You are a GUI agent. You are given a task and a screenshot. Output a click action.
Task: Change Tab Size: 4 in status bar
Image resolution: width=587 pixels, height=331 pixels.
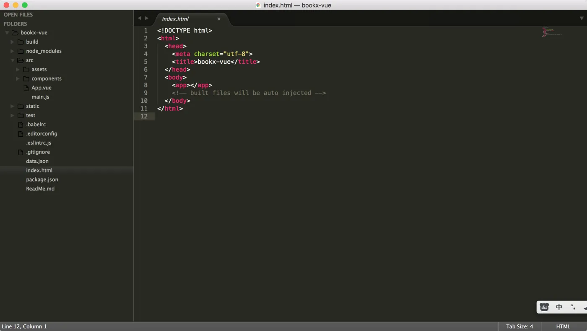point(519,326)
